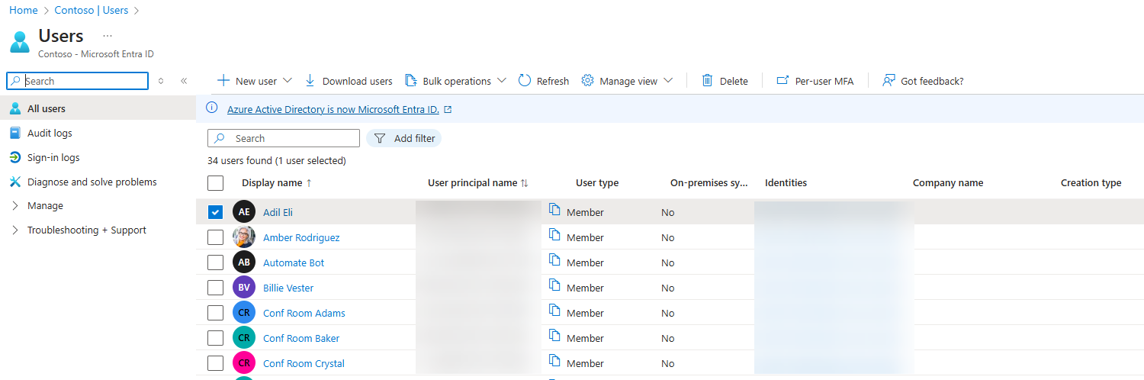Copy the user principal name for Conf Room Adams
Screen dimensions: 1144x380
tap(555, 311)
